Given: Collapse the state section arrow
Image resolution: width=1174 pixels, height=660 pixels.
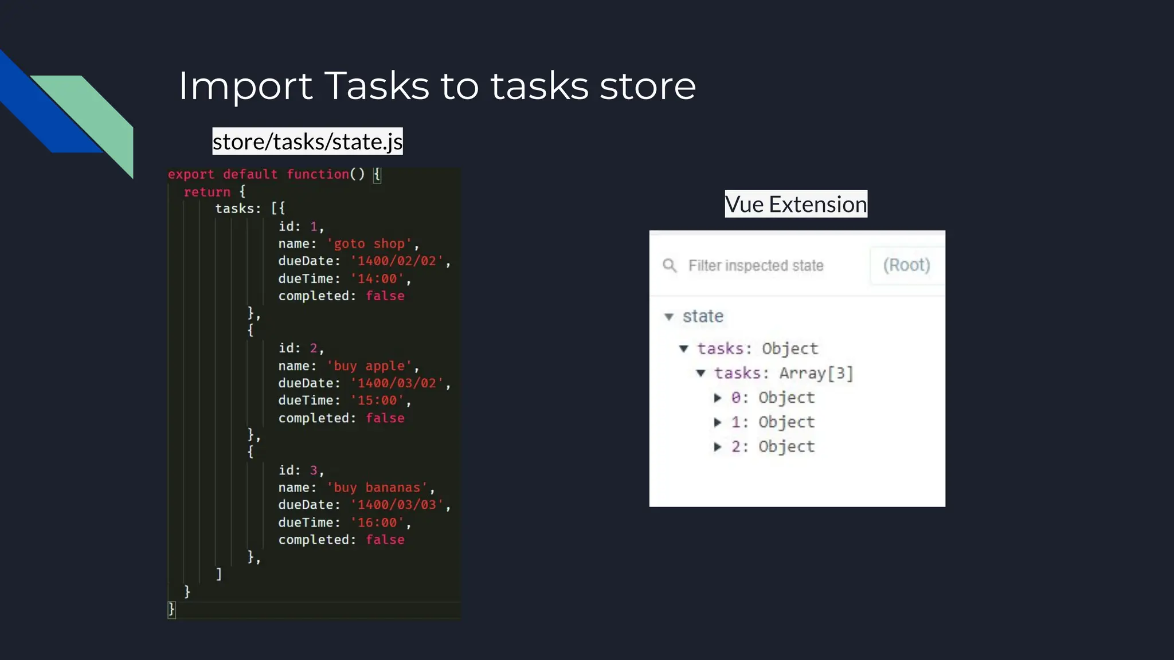Looking at the screenshot, I should [668, 317].
